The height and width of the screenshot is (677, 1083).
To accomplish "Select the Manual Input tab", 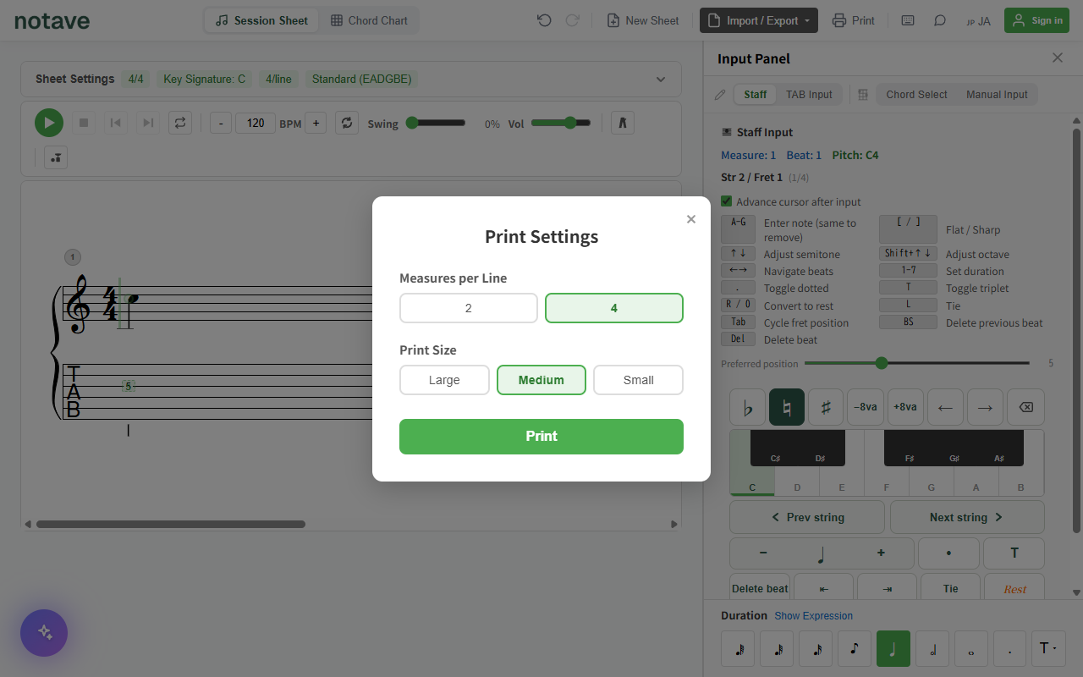I will [x=997, y=95].
